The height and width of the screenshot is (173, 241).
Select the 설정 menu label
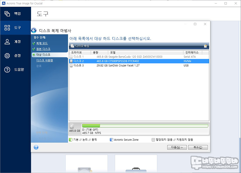(17, 56)
